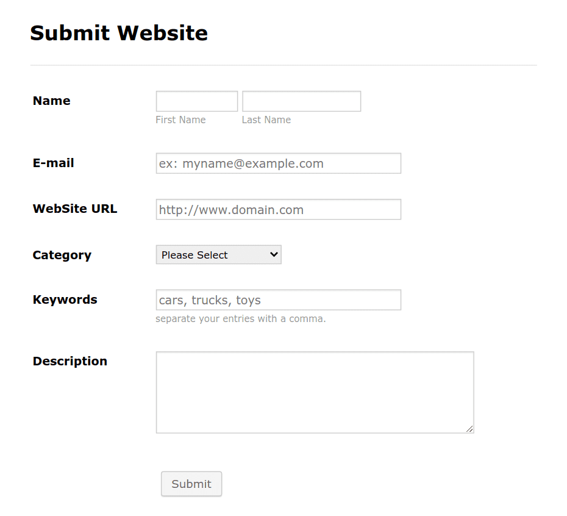Viewport: 567px width, 516px height.
Task: Click the Submit button
Action: pos(191,484)
